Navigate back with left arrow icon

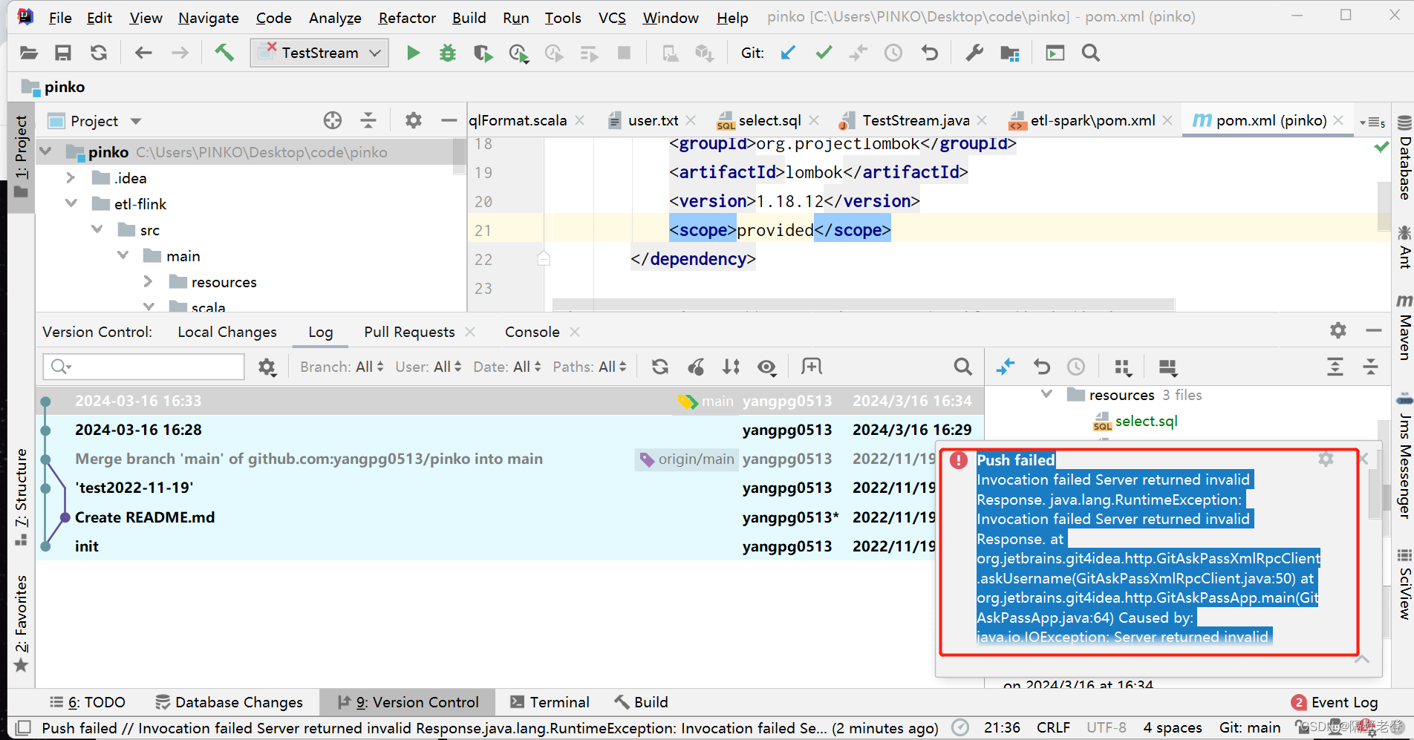tap(143, 53)
